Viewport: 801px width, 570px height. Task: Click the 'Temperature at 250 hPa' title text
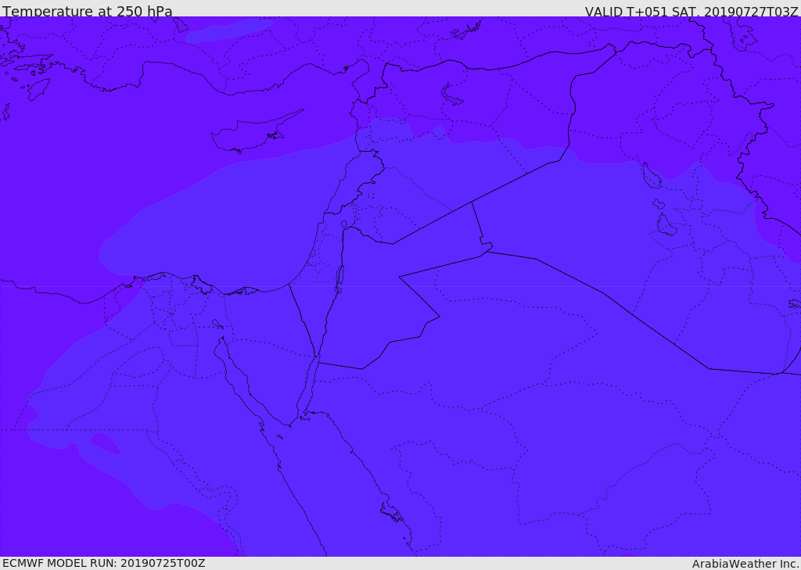tap(88, 11)
